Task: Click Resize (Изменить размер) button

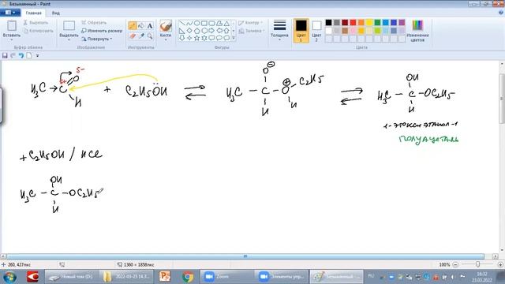Action: click(x=102, y=31)
